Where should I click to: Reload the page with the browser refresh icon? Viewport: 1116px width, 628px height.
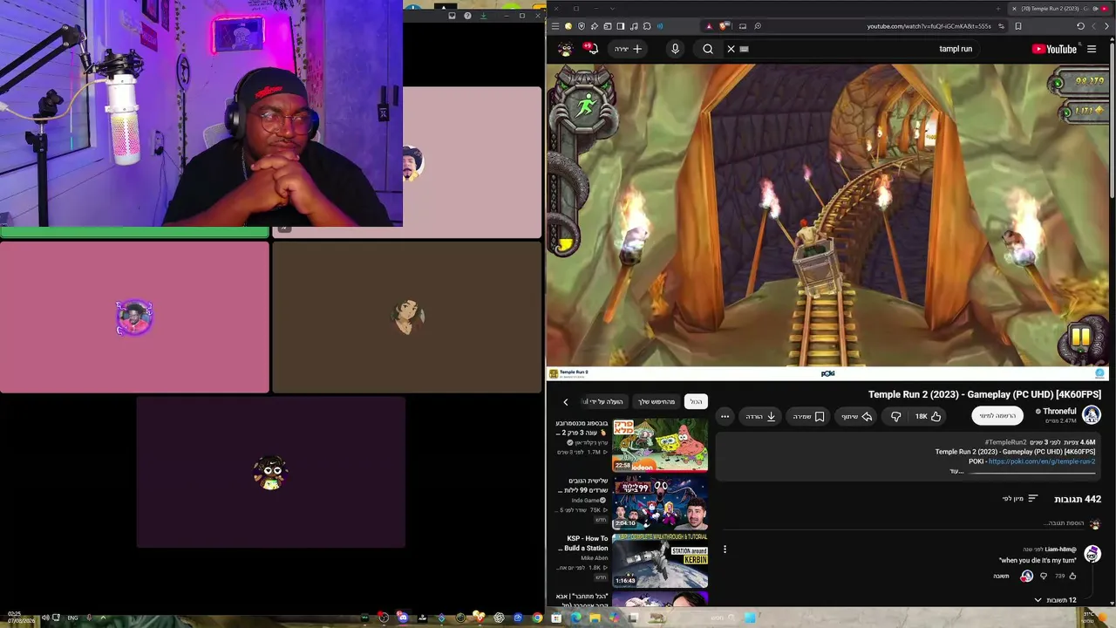(x=1080, y=26)
